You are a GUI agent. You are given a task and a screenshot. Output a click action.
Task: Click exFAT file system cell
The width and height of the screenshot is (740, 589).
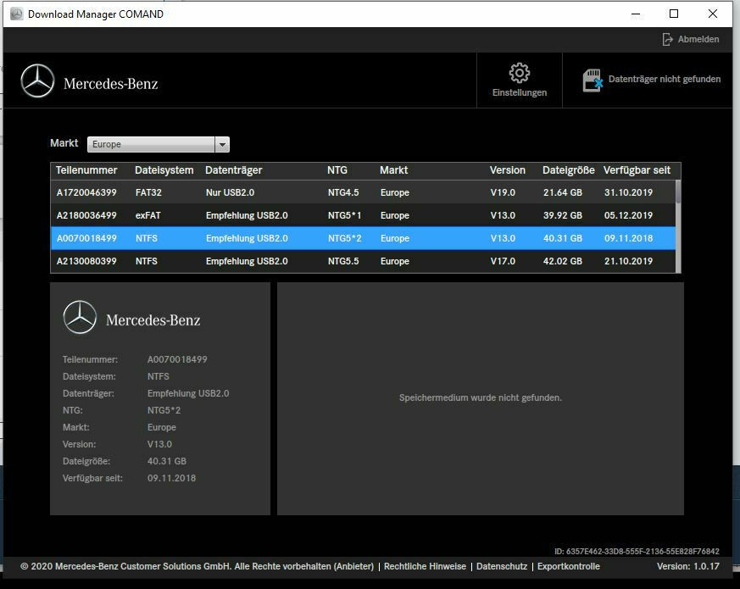tap(147, 215)
